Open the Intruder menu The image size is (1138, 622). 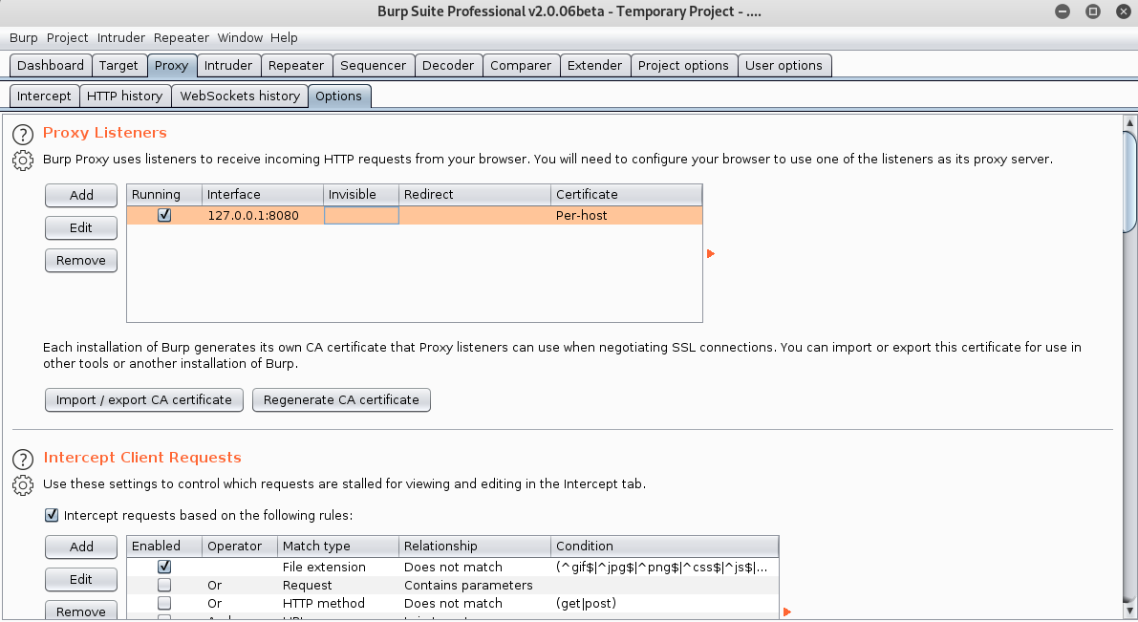coord(120,38)
